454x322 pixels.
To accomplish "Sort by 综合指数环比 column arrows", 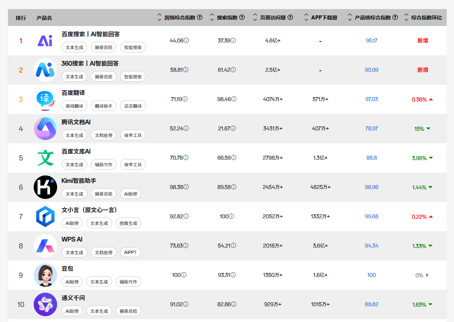I will (406, 17).
